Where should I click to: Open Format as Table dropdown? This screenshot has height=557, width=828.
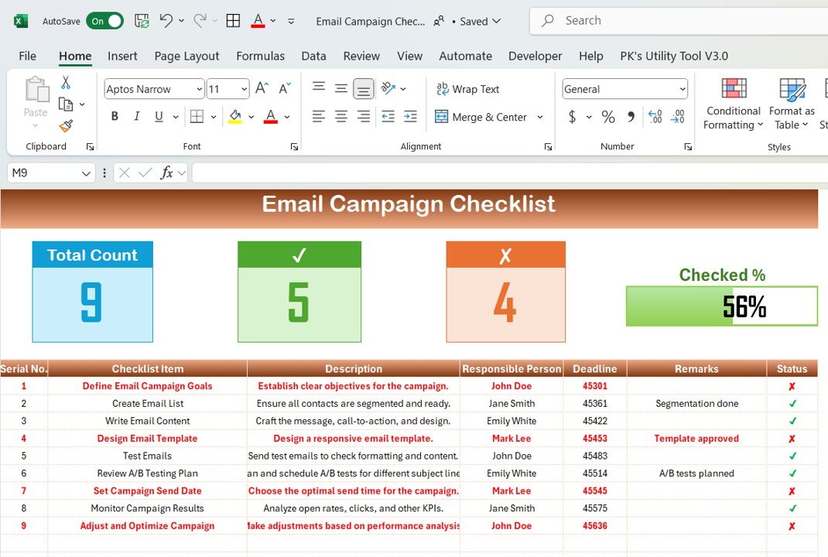[791, 104]
